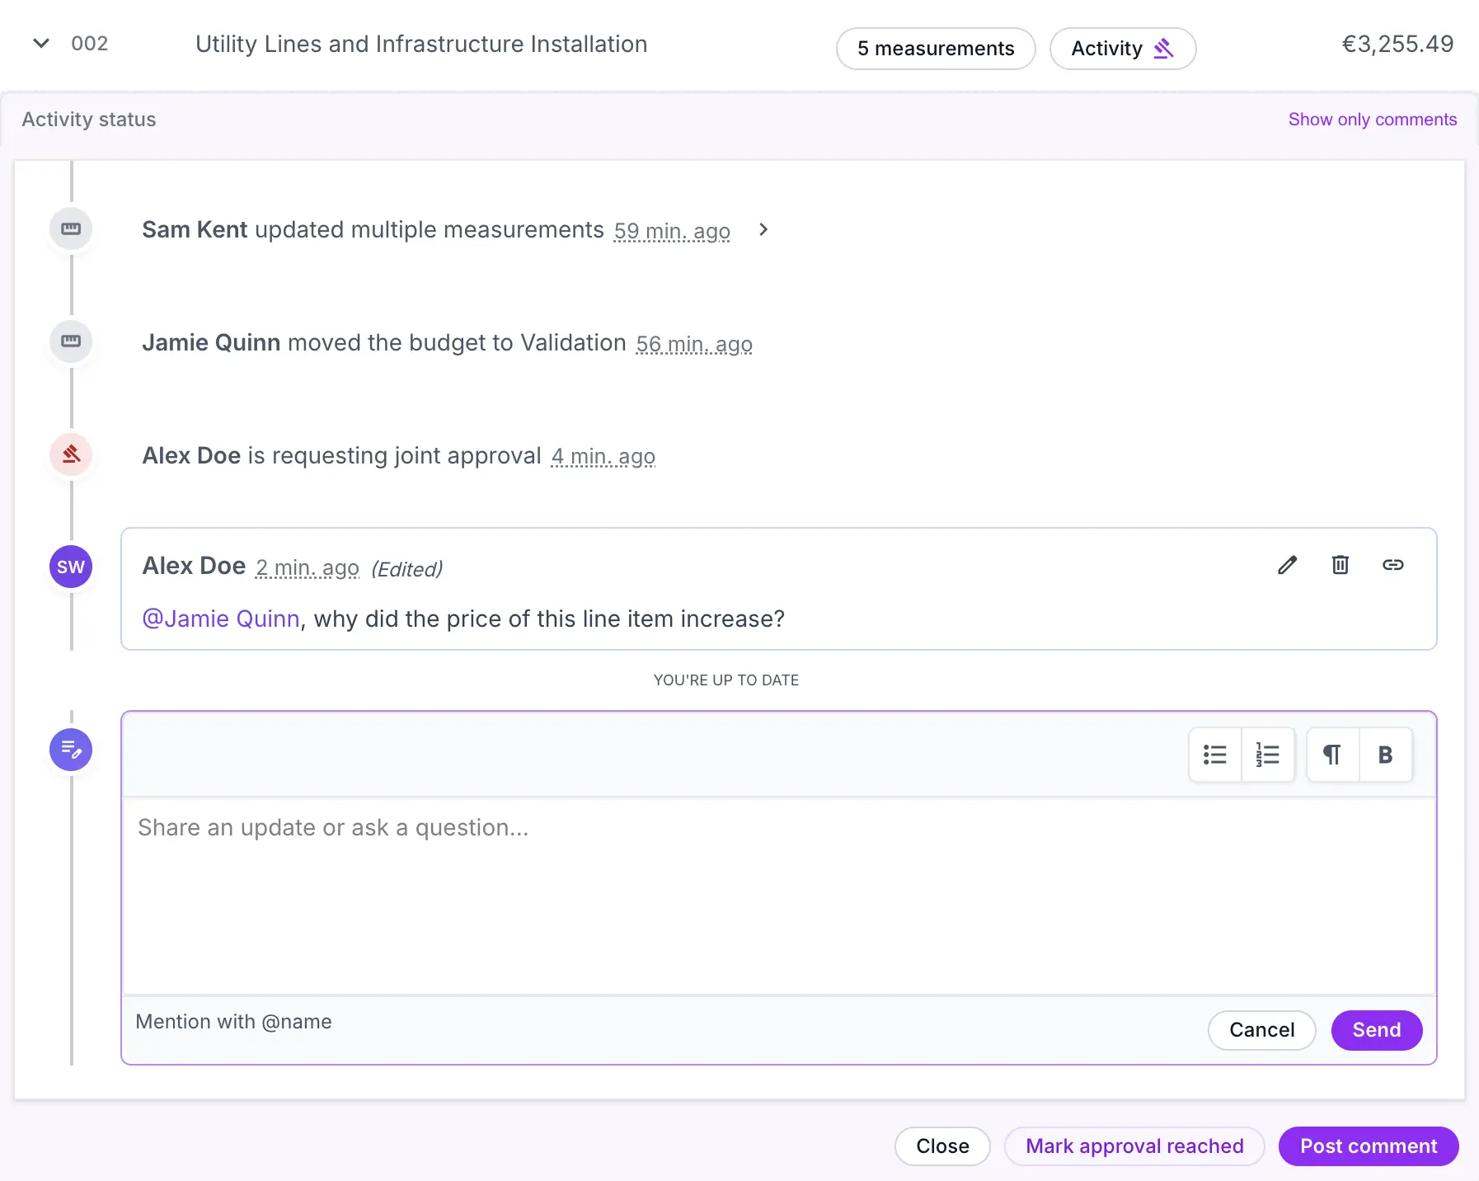Toggle paragraph formatting in the editor
The height and width of the screenshot is (1181, 1479).
click(x=1333, y=754)
